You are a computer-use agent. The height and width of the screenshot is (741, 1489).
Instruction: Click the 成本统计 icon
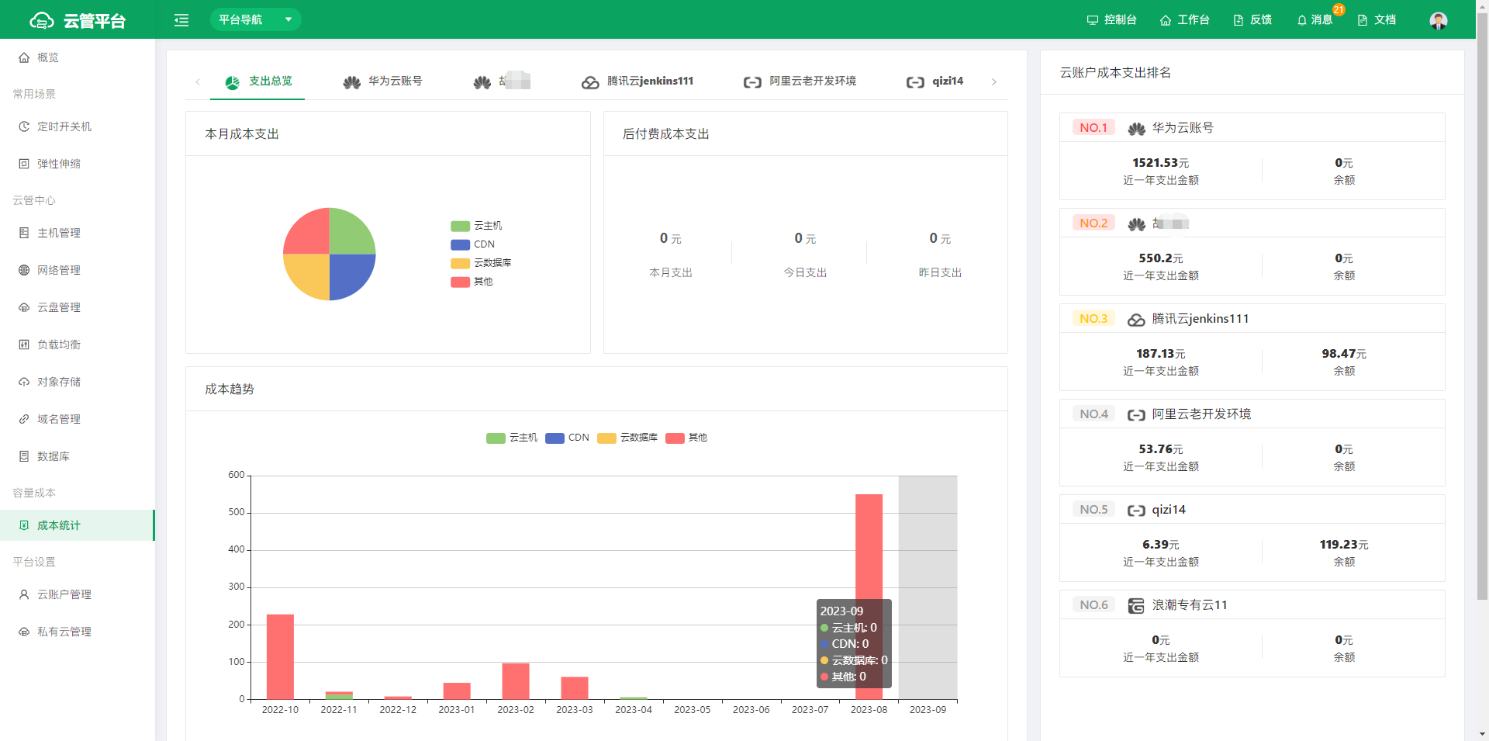pyautogui.click(x=24, y=525)
